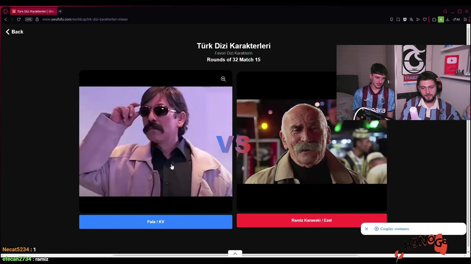Select the Türk Dizi Karakterleri tab
The height and width of the screenshot is (264, 471).
(x=33, y=11)
